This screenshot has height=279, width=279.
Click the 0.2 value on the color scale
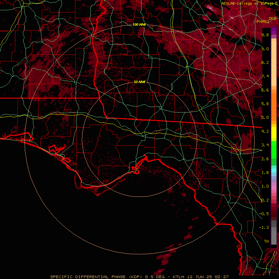[x=265, y=200]
